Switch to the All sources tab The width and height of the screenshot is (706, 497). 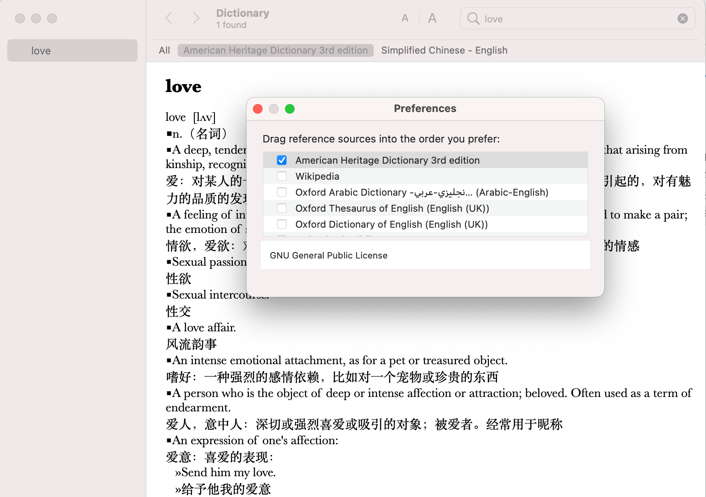click(164, 50)
